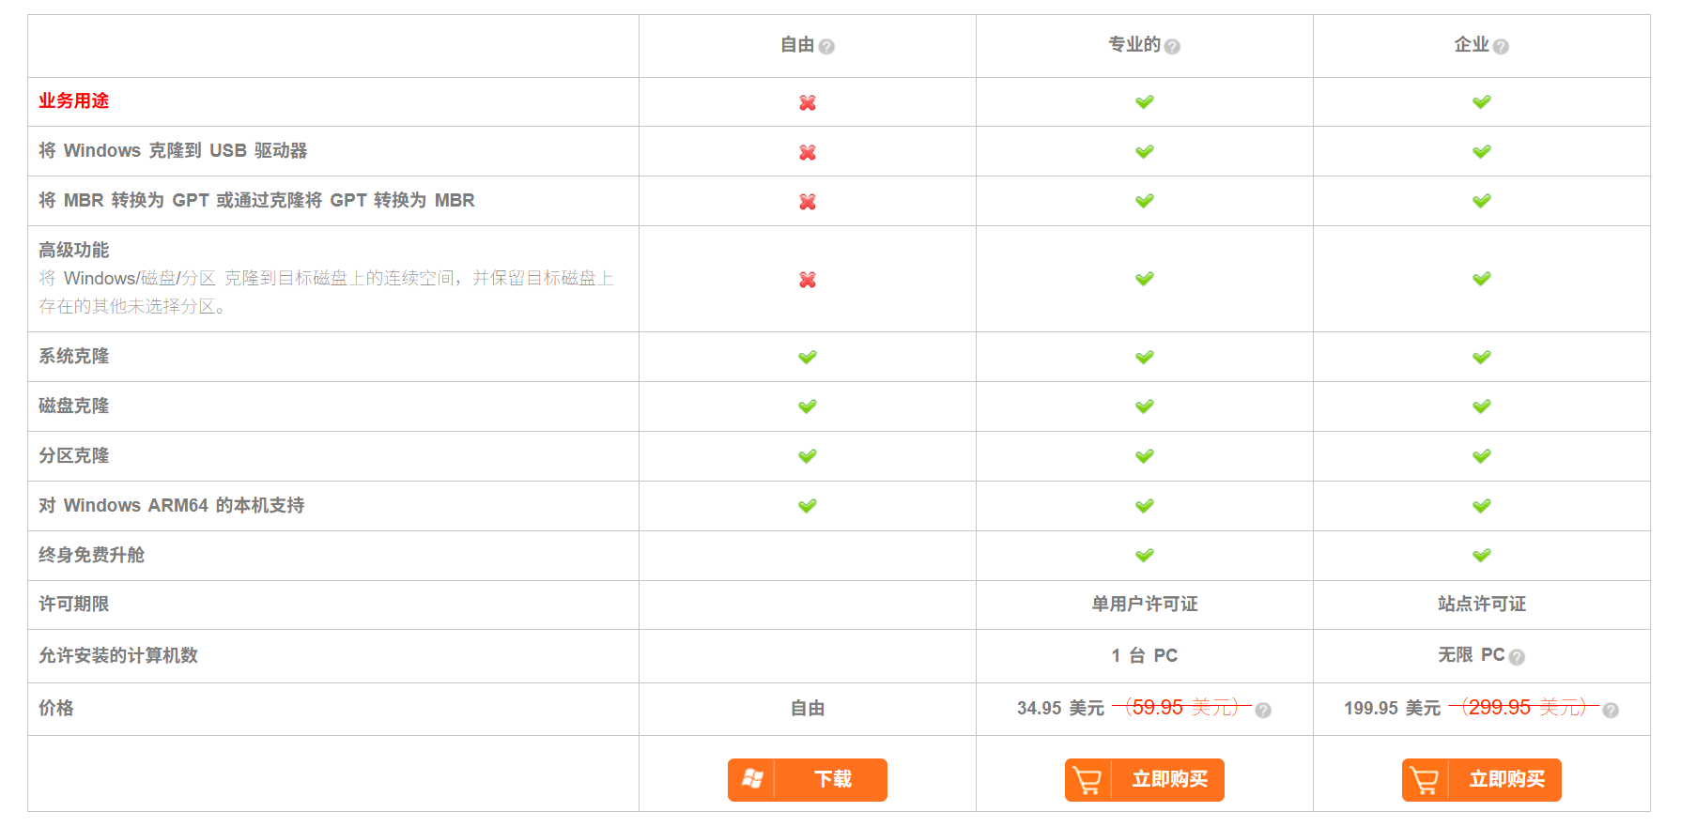This screenshot has height=827, width=1681.
Task: Click the MBR 转换为 GPT row label
Action: (x=256, y=200)
